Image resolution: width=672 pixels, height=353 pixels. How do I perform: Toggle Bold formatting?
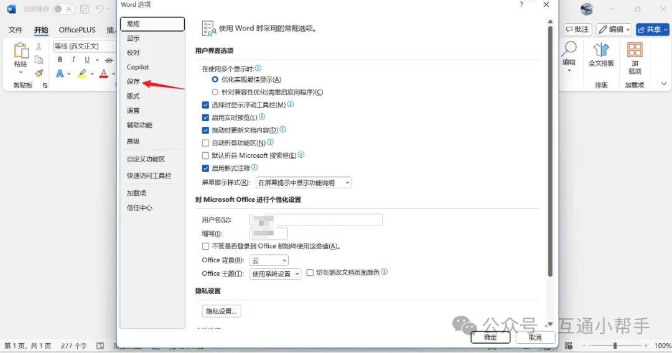(60, 60)
